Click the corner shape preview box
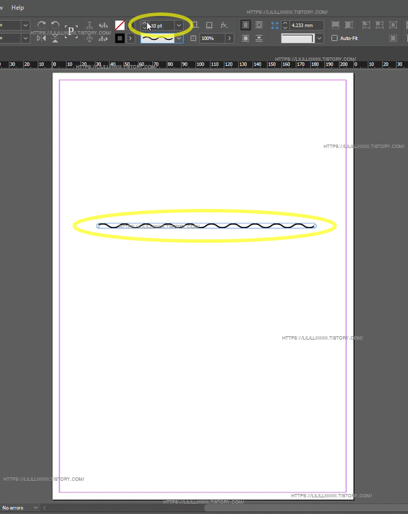408x514 pixels. tap(297, 38)
